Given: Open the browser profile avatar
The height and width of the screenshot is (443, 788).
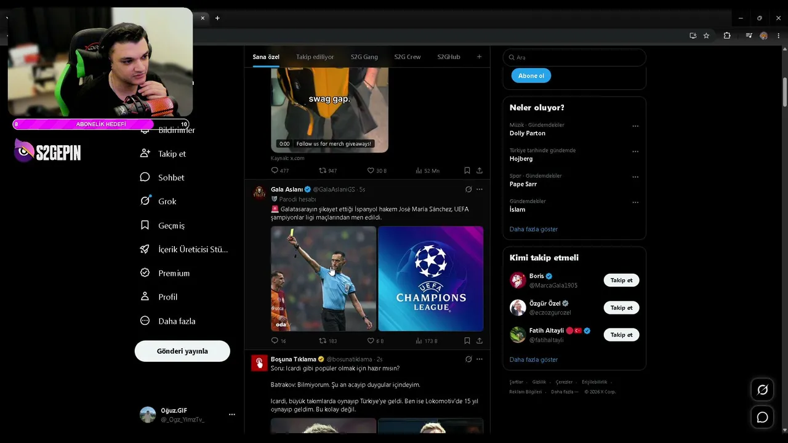Looking at the screenshot, I should [x=763, y=36].
